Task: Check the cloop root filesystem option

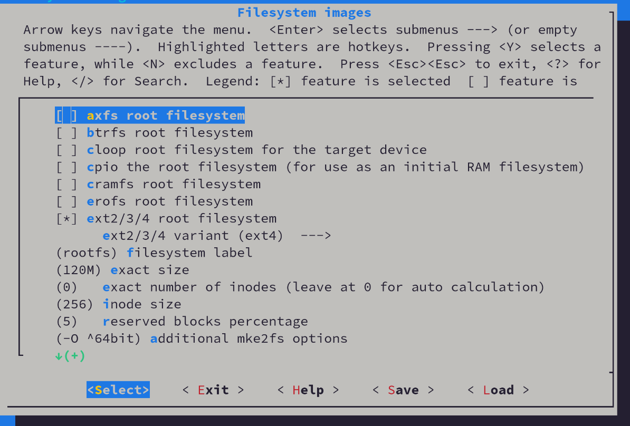Action: (67, 150)
